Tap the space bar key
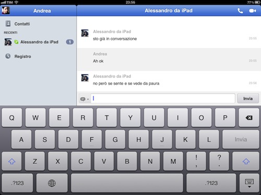Image resolution: width=261 pixels, height=195 pixels. click(x=127, y=183)
